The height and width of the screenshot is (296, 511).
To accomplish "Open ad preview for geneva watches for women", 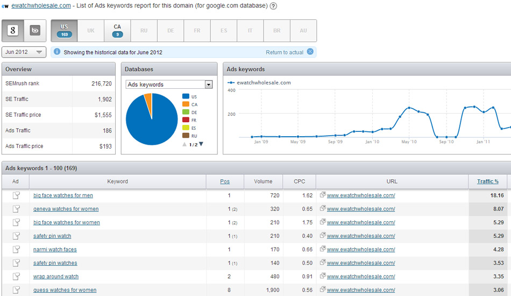I will coord(16,209).
